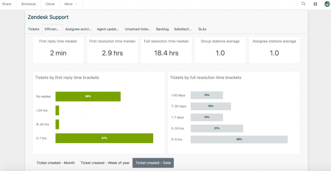Click the Full resolution time median card

pos(166,50)
